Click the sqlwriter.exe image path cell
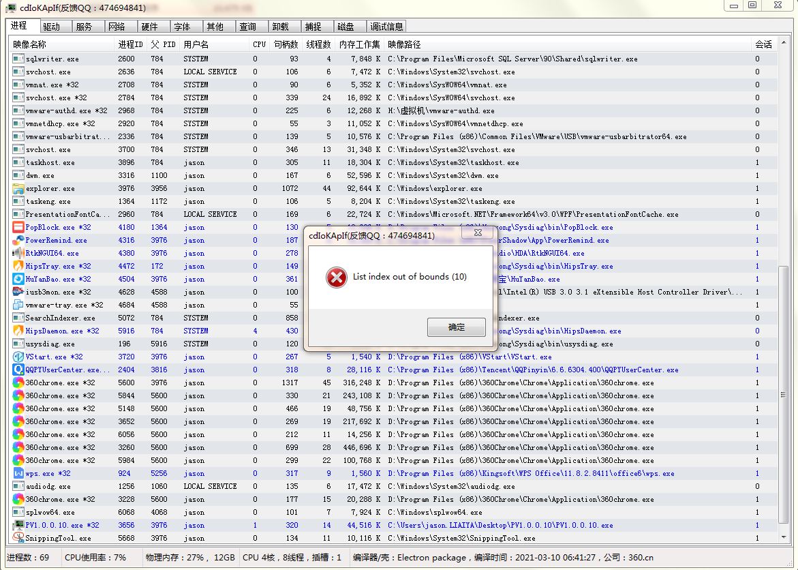 click(512, 59)
